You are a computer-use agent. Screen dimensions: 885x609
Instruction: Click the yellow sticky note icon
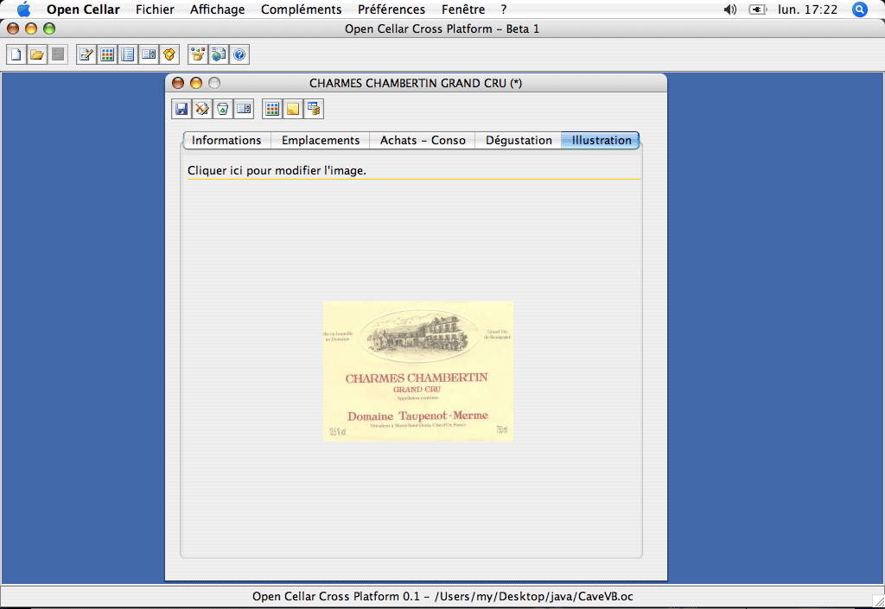coord(293,109)
